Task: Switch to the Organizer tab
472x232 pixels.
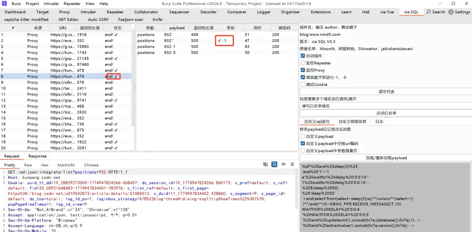Action: [x=291, y=12]
